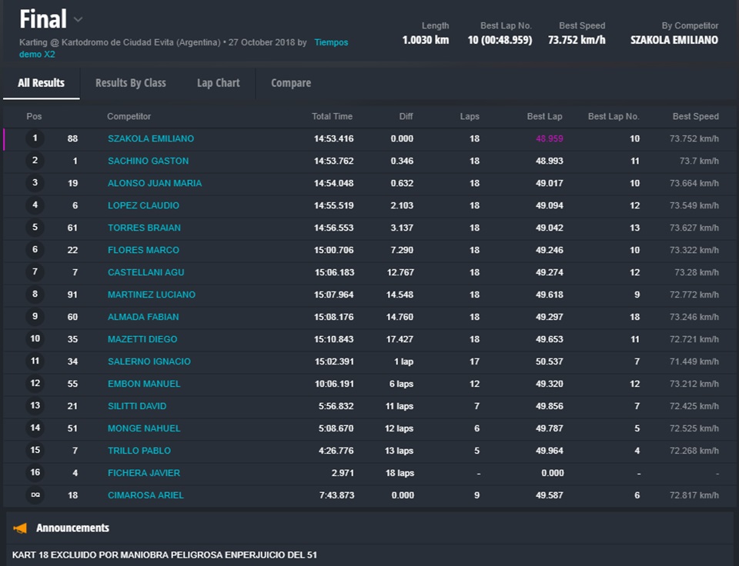Sort by Total Time column header
The width and height of the screenshot is (739, 566).
[x=332, y=117]
